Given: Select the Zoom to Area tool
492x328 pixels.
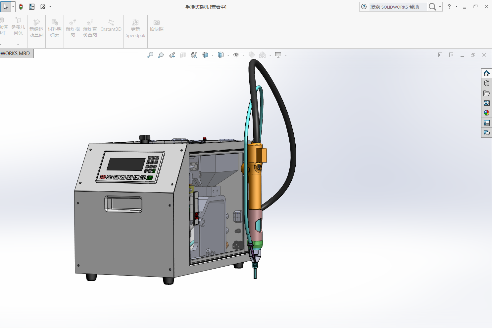Looking at the screenshot, I should [161, 55].
